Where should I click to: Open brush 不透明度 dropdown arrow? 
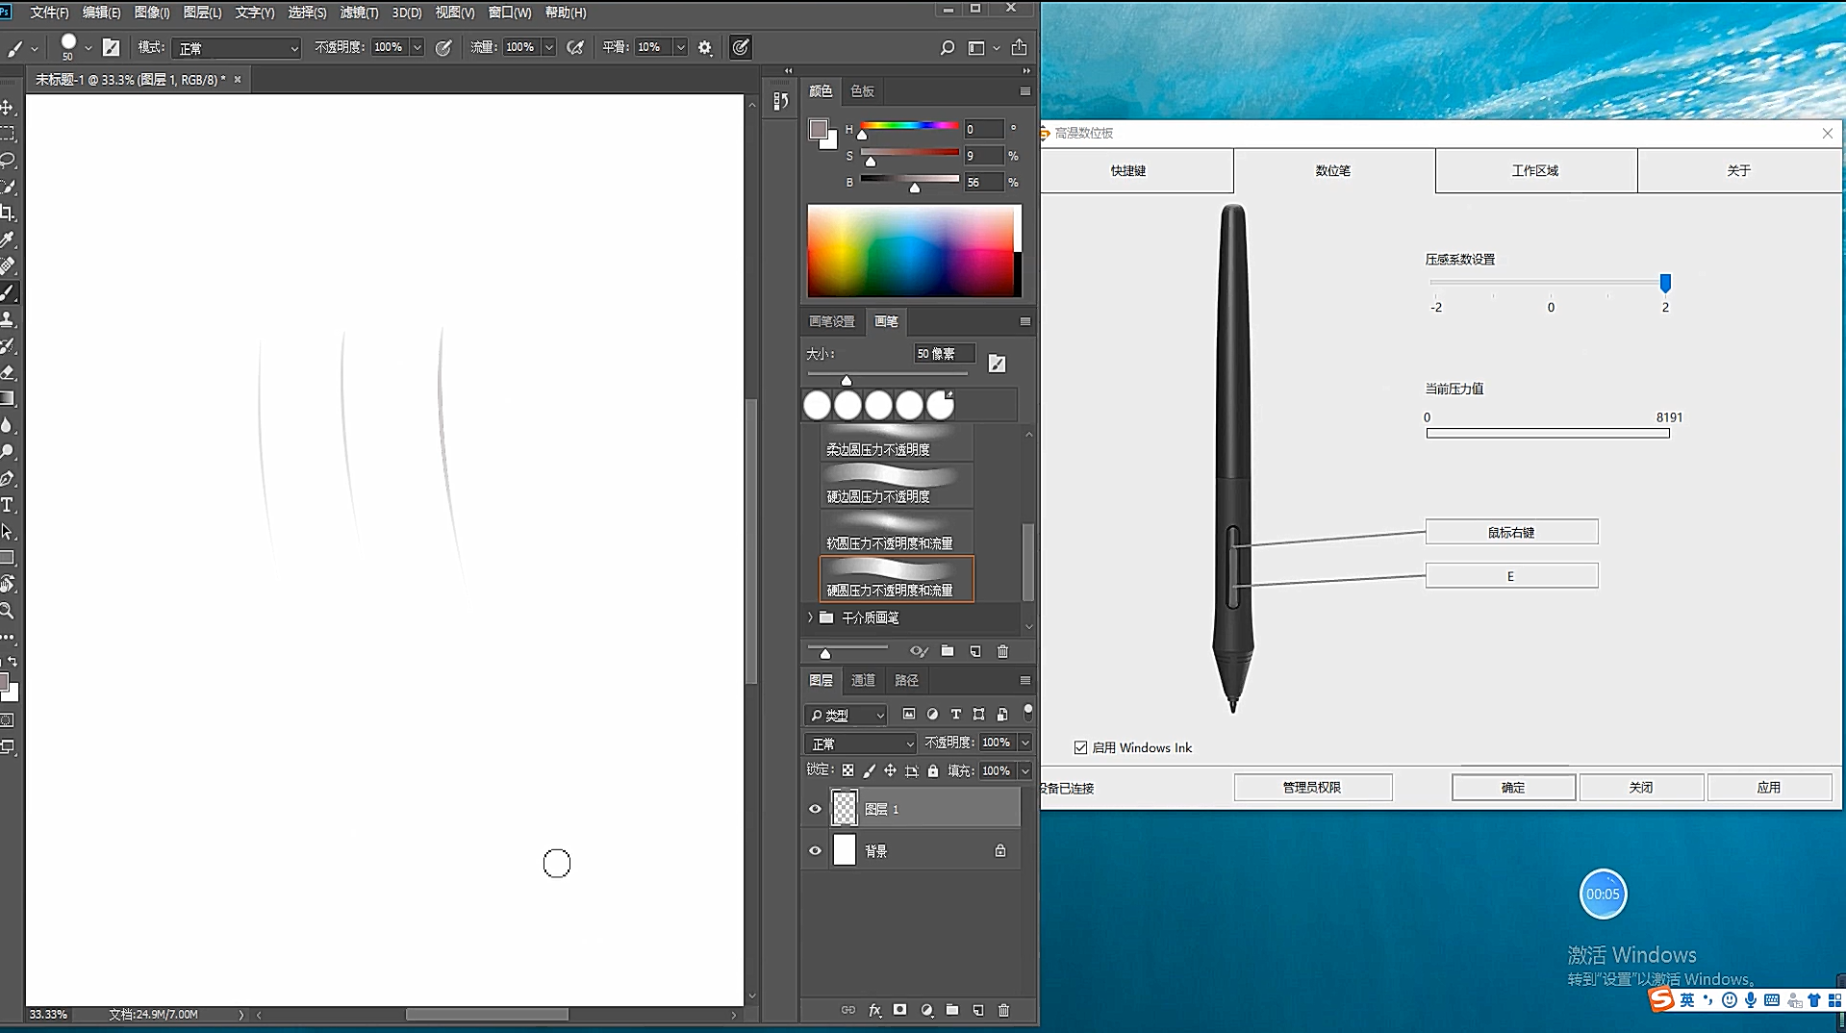(417, 47)
